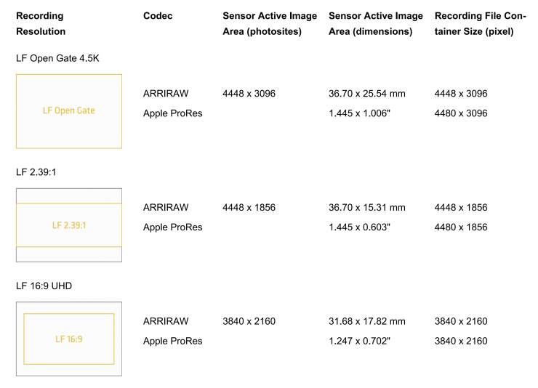Click the LF Open Gate 4.5K row title
This screenshot has height=388, width=538.
(x=57, y=58)
